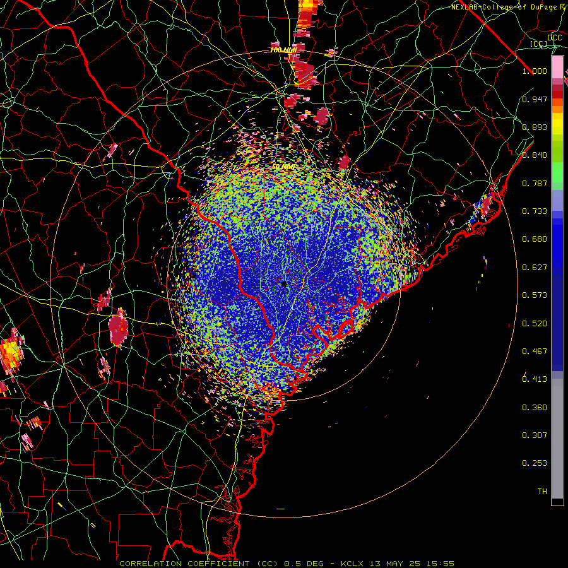The width and height of the screenshot is (568, 568).
Task: Click the 0.520 scale value
Action: (x=535, y=324)
